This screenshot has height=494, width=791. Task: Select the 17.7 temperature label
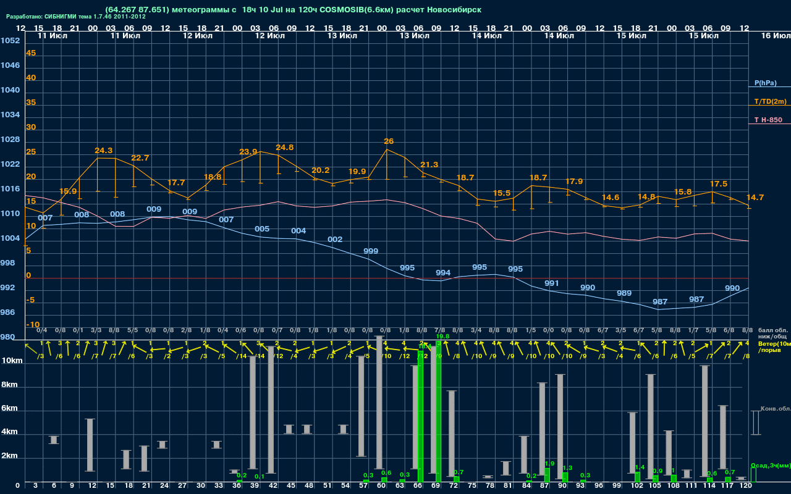click(x=176, y=183)
